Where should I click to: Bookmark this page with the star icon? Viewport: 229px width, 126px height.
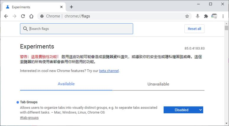[187, 16]
